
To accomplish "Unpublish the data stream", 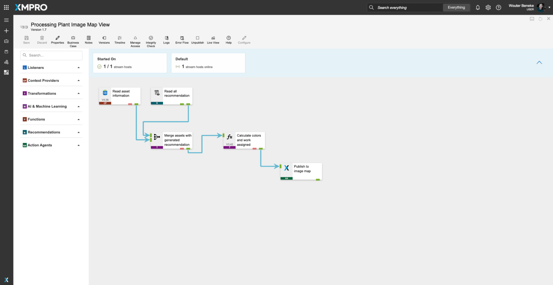I will (197, 40).
